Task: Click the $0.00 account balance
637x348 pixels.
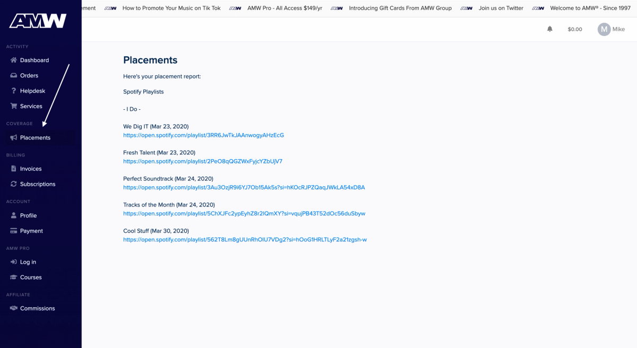Action: (x=575, y=29)
